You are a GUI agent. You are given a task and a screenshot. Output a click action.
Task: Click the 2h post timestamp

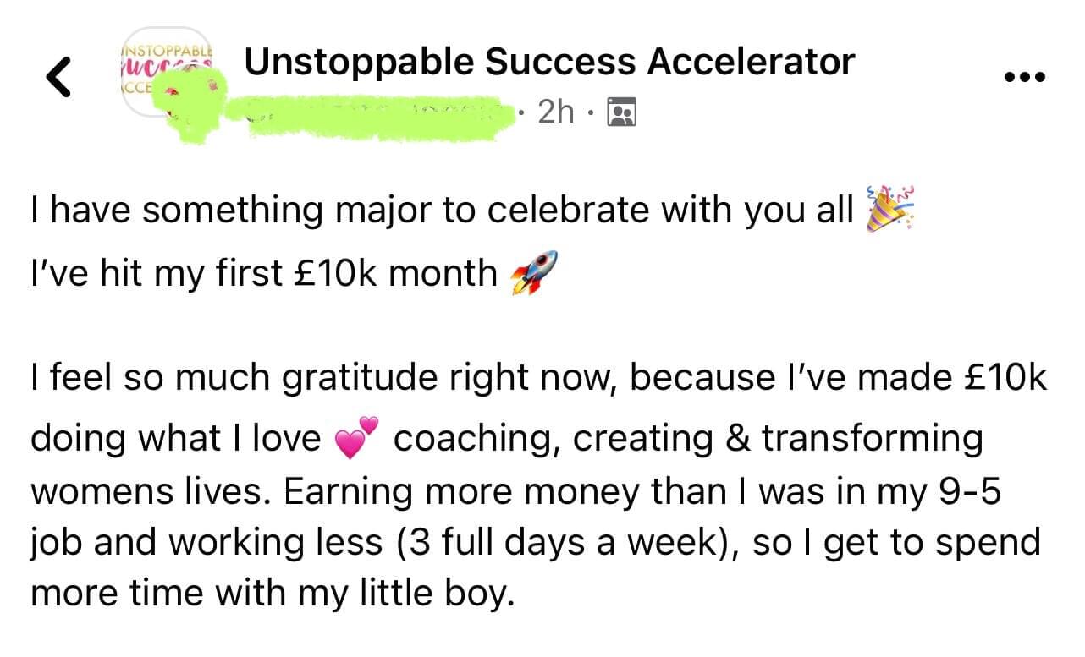[555, 112]
